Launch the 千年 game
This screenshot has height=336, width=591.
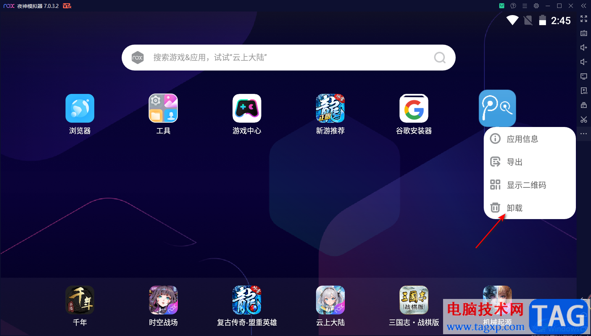tap(80, 300)
